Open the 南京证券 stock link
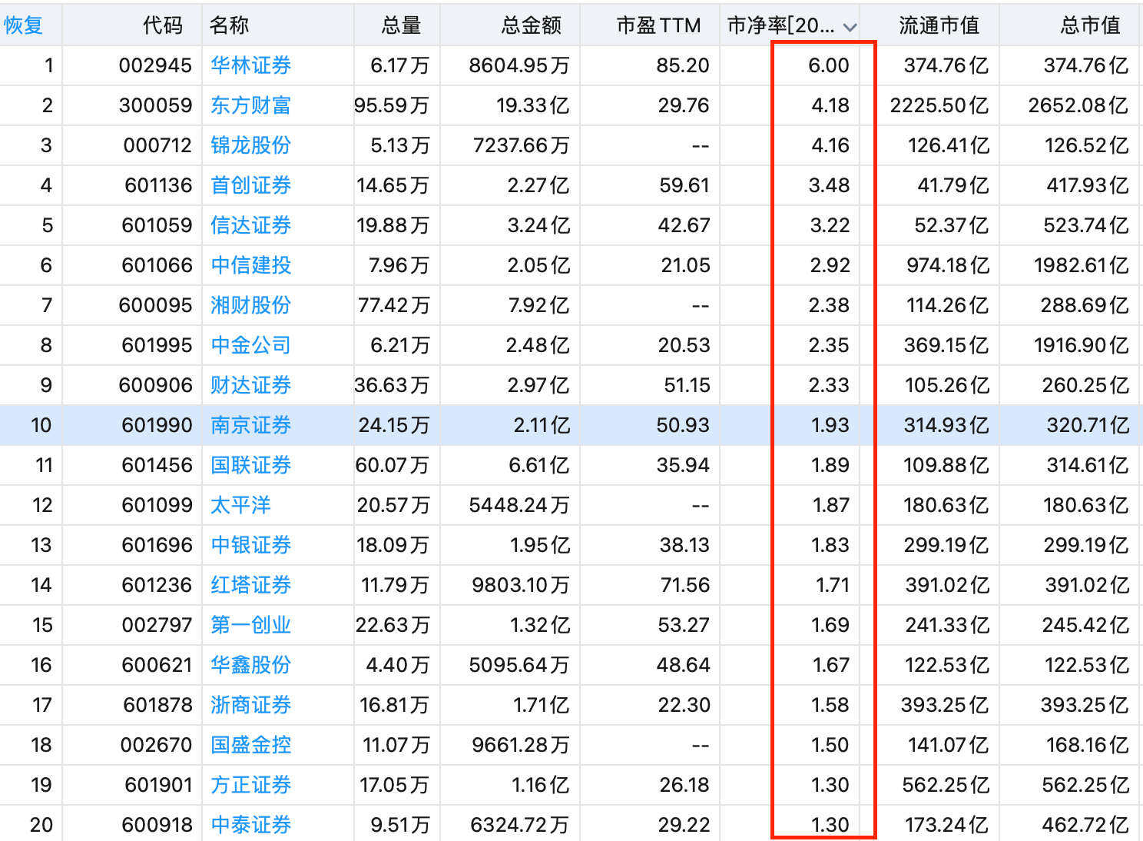This screenshot has height=841, width=1143. pos(251,425)
